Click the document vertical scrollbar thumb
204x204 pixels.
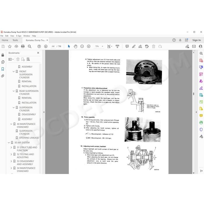tap(194, 94)
